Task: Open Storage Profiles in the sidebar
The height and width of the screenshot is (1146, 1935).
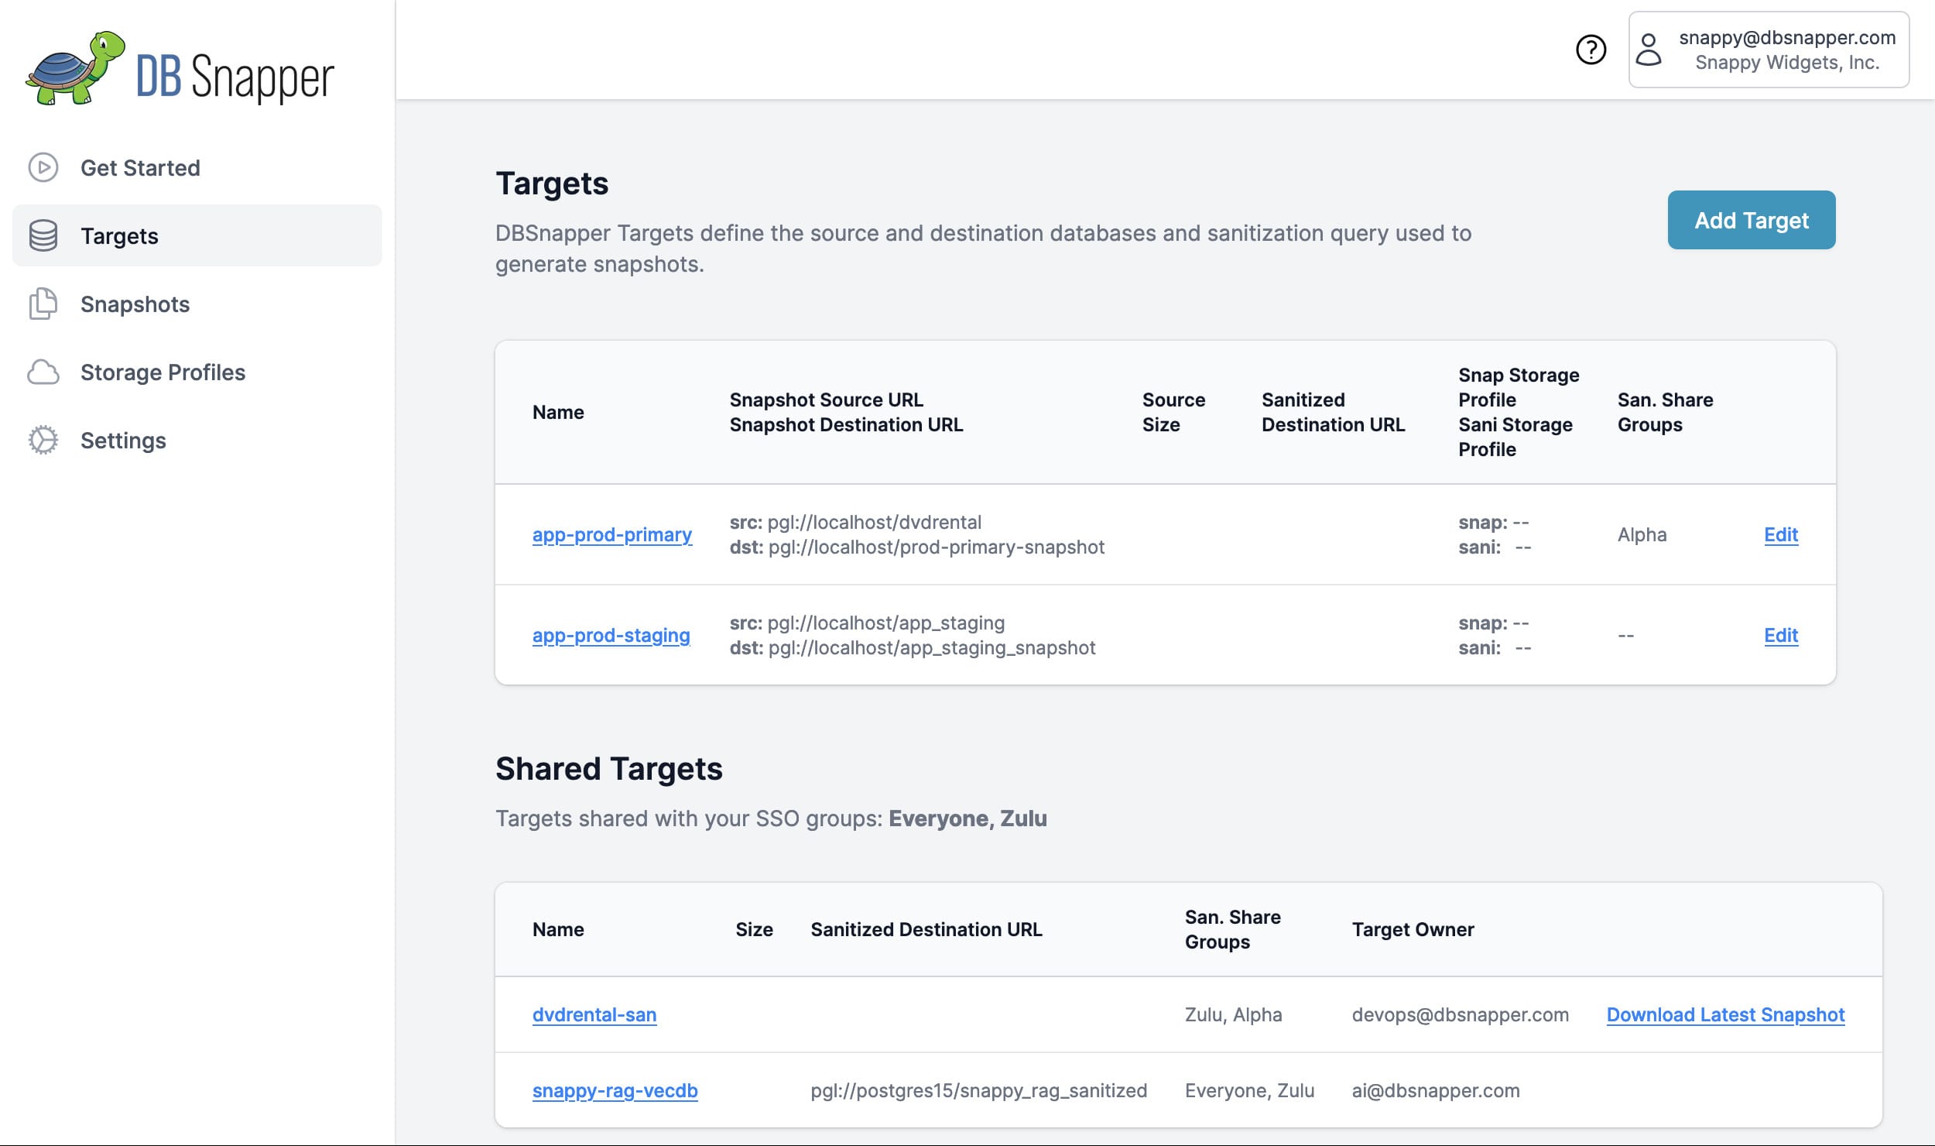Action: click(197, 372)
